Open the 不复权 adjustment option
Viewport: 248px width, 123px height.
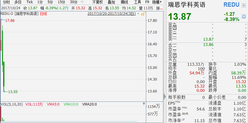click(x=98, y=2)
